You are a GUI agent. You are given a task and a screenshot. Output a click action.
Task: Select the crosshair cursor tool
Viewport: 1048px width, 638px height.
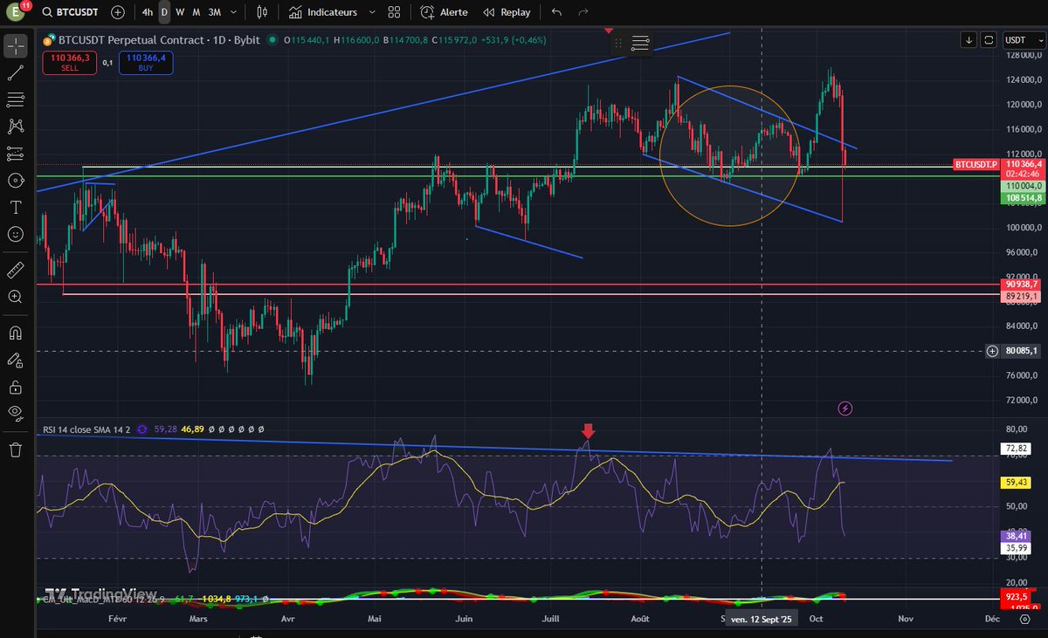[16, 45]
